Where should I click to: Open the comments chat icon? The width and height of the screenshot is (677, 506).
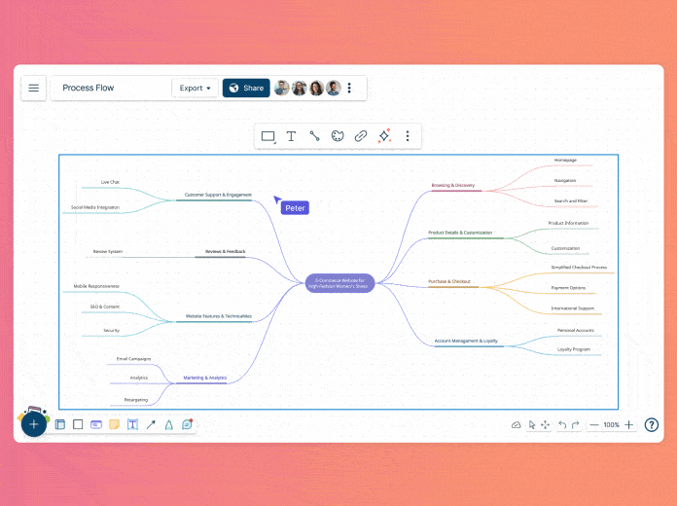pos(188,425)
